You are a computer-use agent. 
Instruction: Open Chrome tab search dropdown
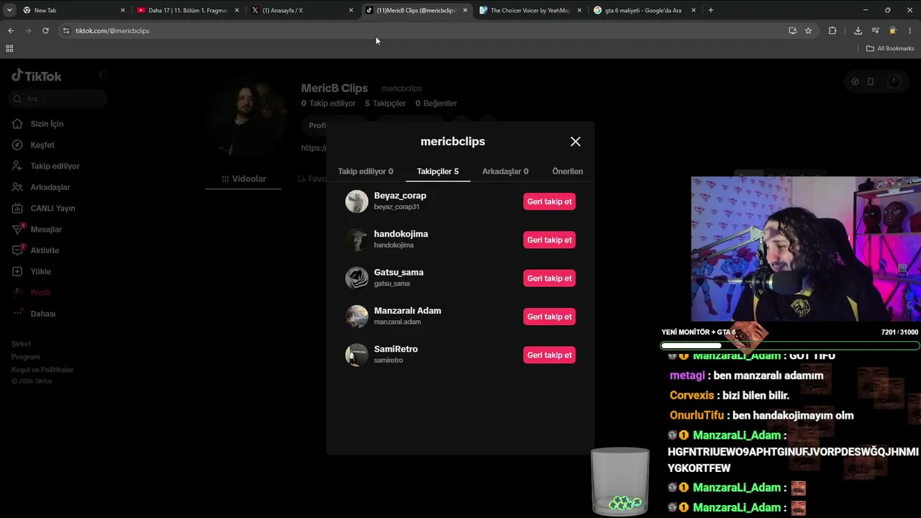click(9, 10)
